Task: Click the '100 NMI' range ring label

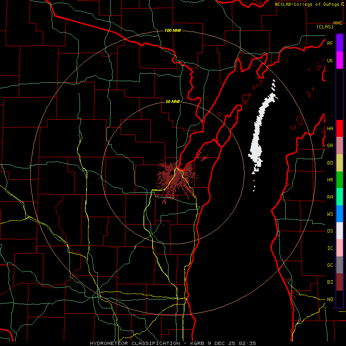Action: click(173, 30)
